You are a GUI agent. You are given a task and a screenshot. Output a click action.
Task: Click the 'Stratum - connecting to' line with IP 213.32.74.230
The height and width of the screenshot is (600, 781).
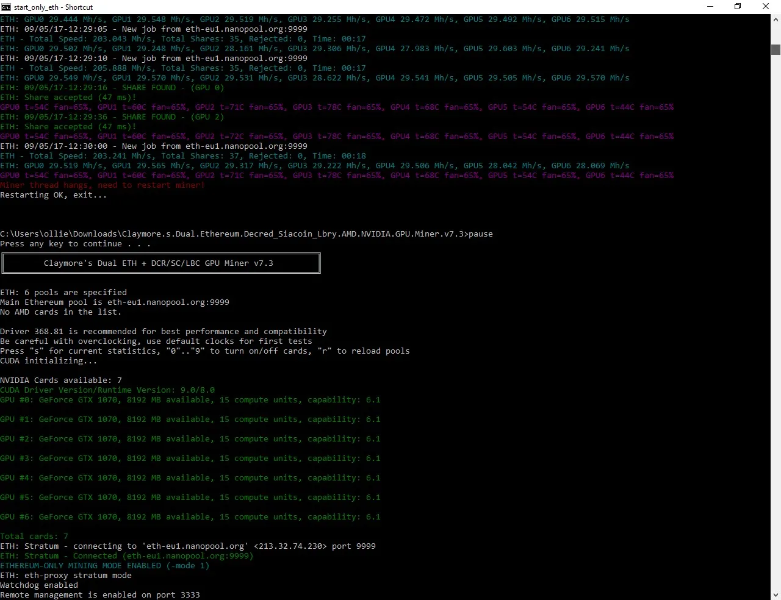(188, 546)
